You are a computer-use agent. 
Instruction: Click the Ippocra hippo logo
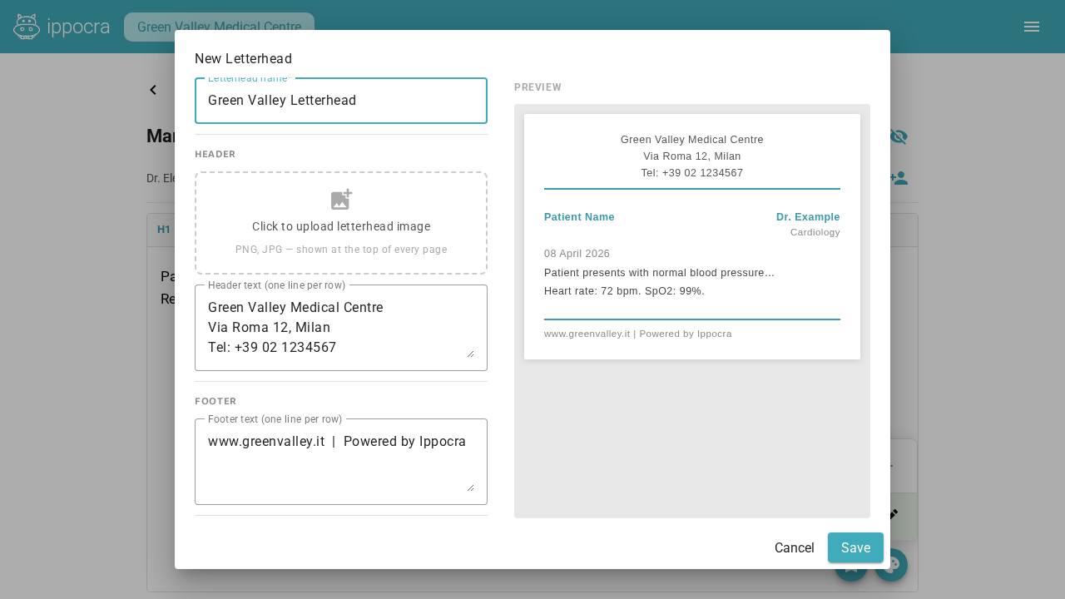(27, 27)
